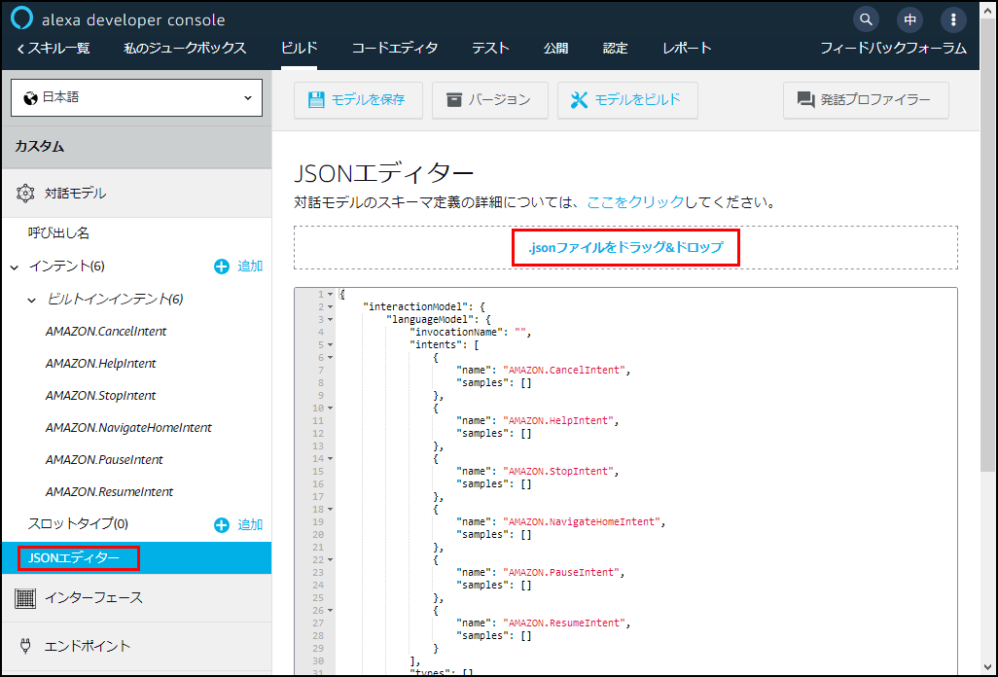Switch to the 公開 tab

(555, 49)
